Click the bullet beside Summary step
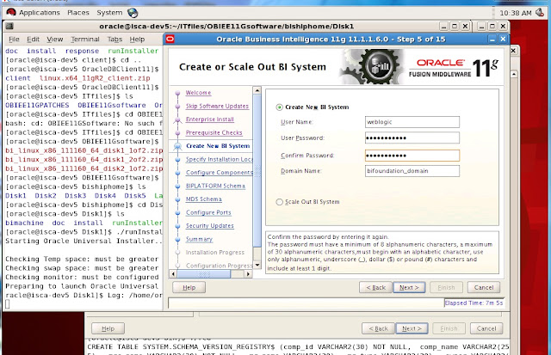The image size is (551, 355). 178,239
